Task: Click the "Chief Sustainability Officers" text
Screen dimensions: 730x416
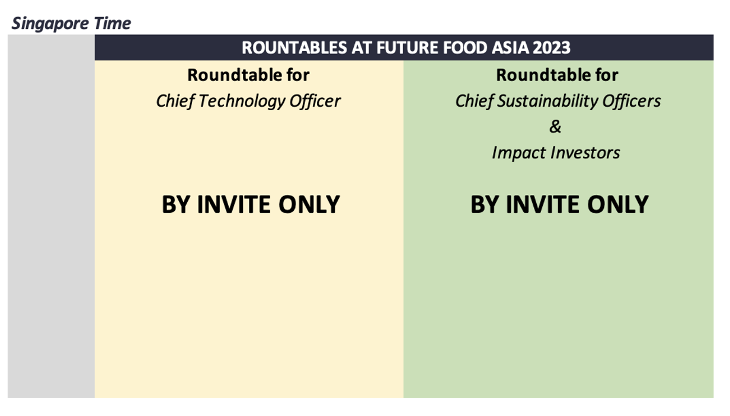Action: click(558, 101)
